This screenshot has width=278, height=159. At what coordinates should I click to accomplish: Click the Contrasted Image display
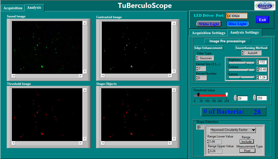click(x=136, y=48)
